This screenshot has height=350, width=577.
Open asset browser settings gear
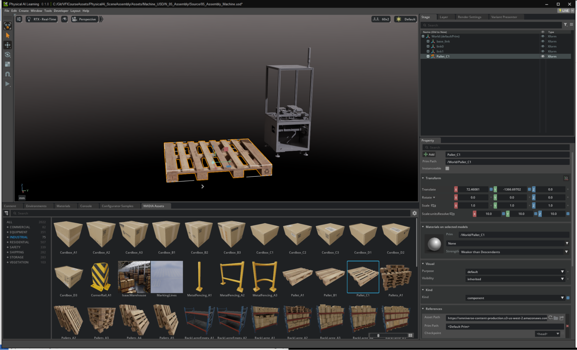click(x=414, y=213)
